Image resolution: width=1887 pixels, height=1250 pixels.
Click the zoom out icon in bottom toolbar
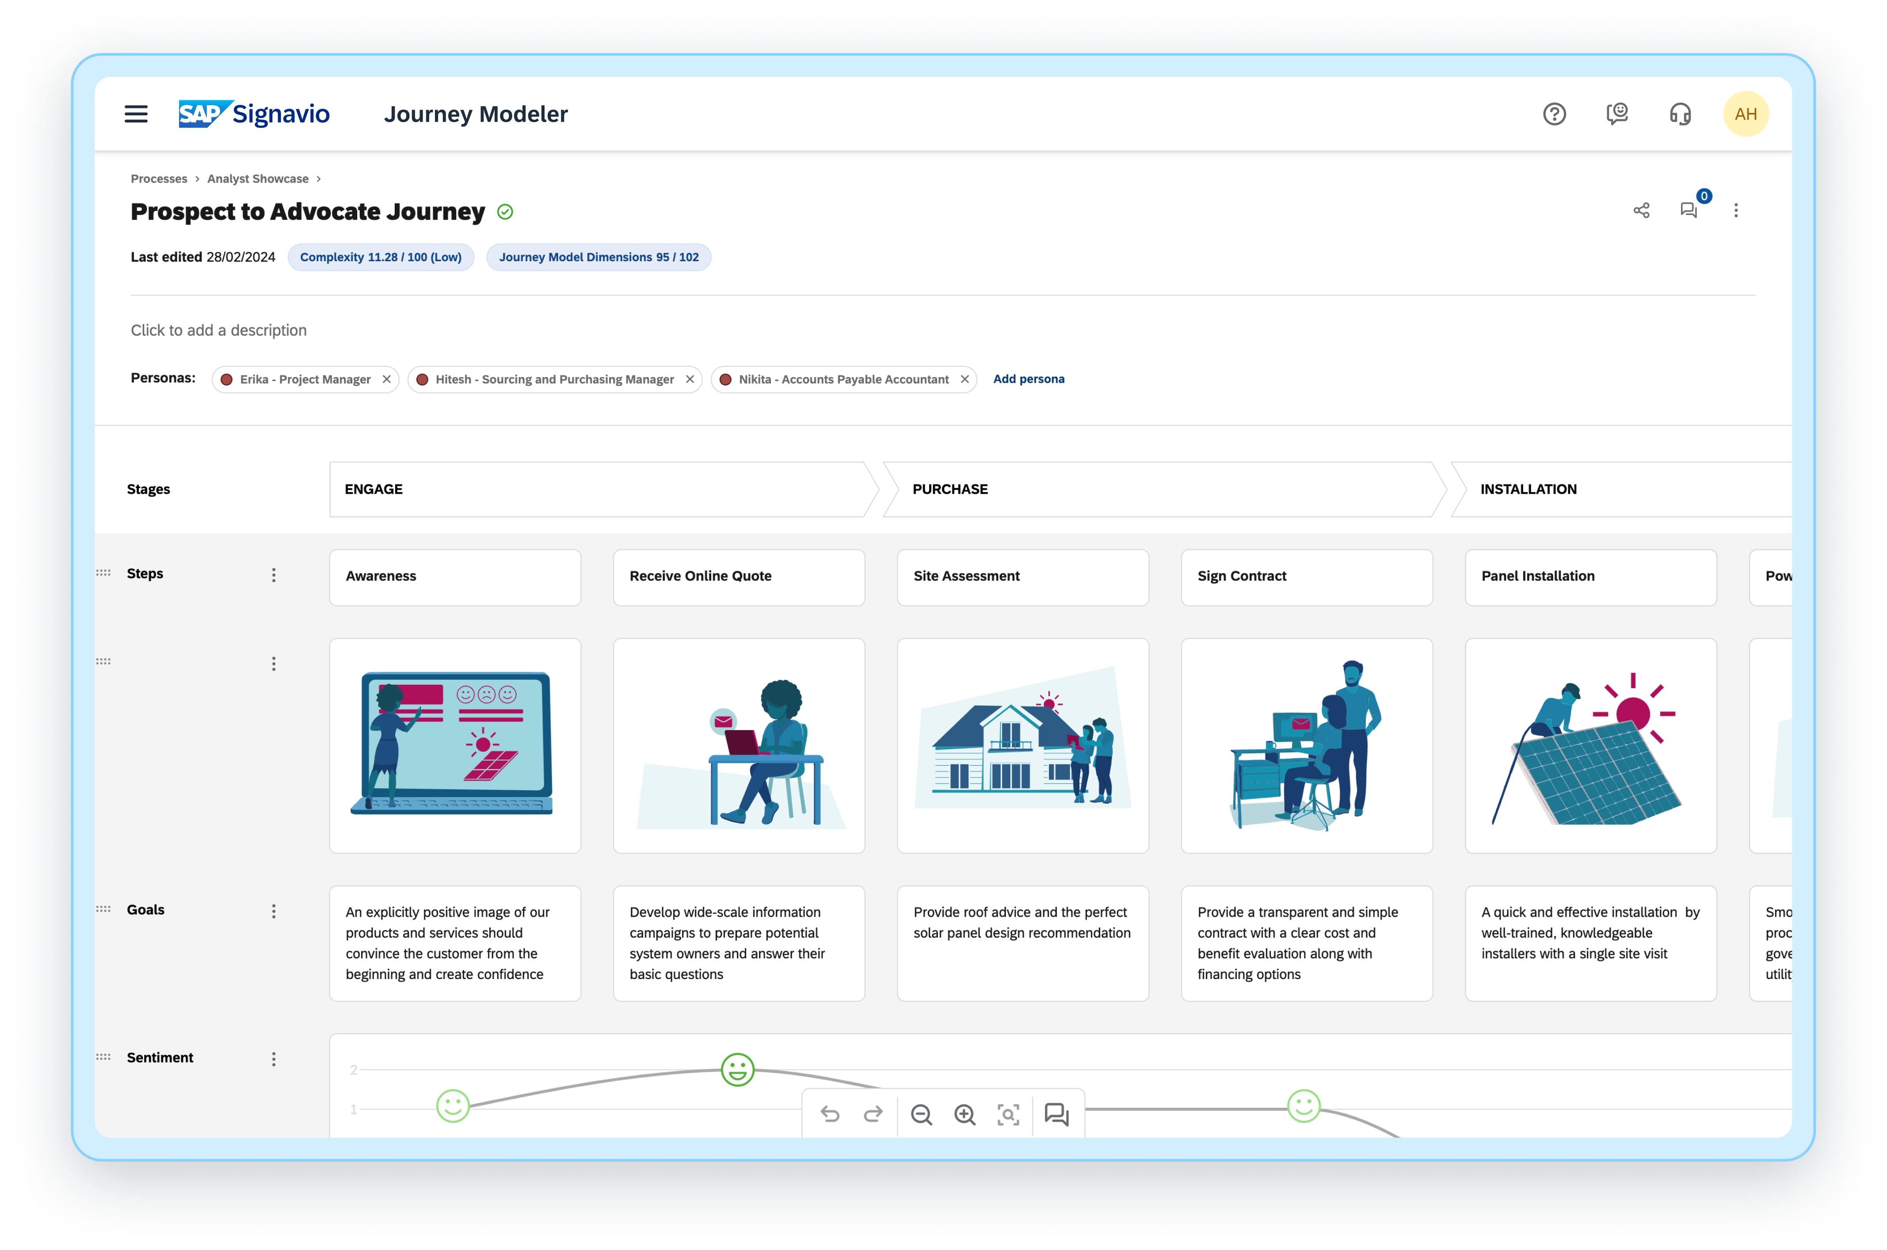click(921, 1115)
